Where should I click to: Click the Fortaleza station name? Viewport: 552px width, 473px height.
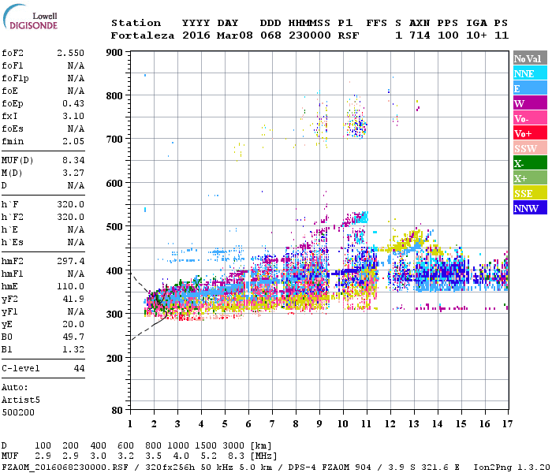[x=143, y=35]
